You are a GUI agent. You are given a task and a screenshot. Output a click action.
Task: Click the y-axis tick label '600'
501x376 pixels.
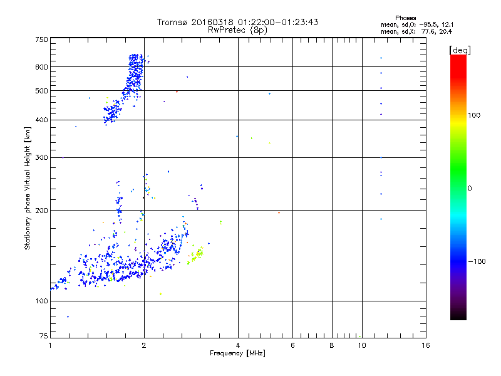pyautogui.click(x=41, y=67)
